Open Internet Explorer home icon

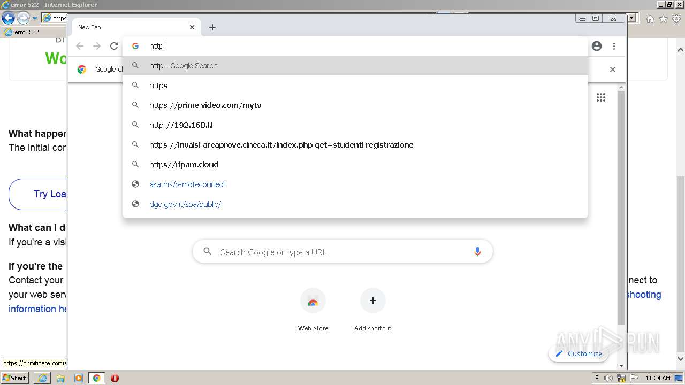point(650,19)
